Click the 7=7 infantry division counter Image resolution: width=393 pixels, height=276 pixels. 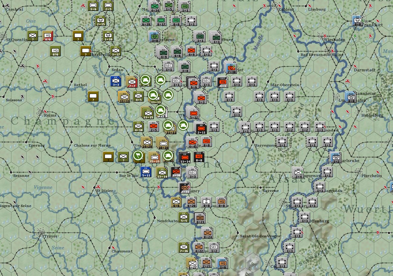(x=132, y=82)
